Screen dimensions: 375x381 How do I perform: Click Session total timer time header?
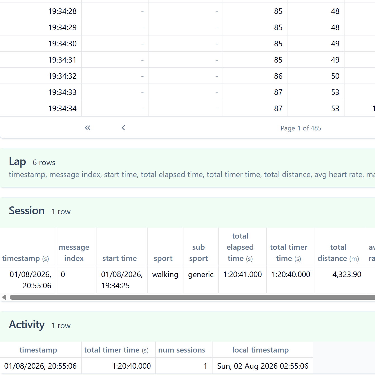pyautogui.click(x=289, y=253)
